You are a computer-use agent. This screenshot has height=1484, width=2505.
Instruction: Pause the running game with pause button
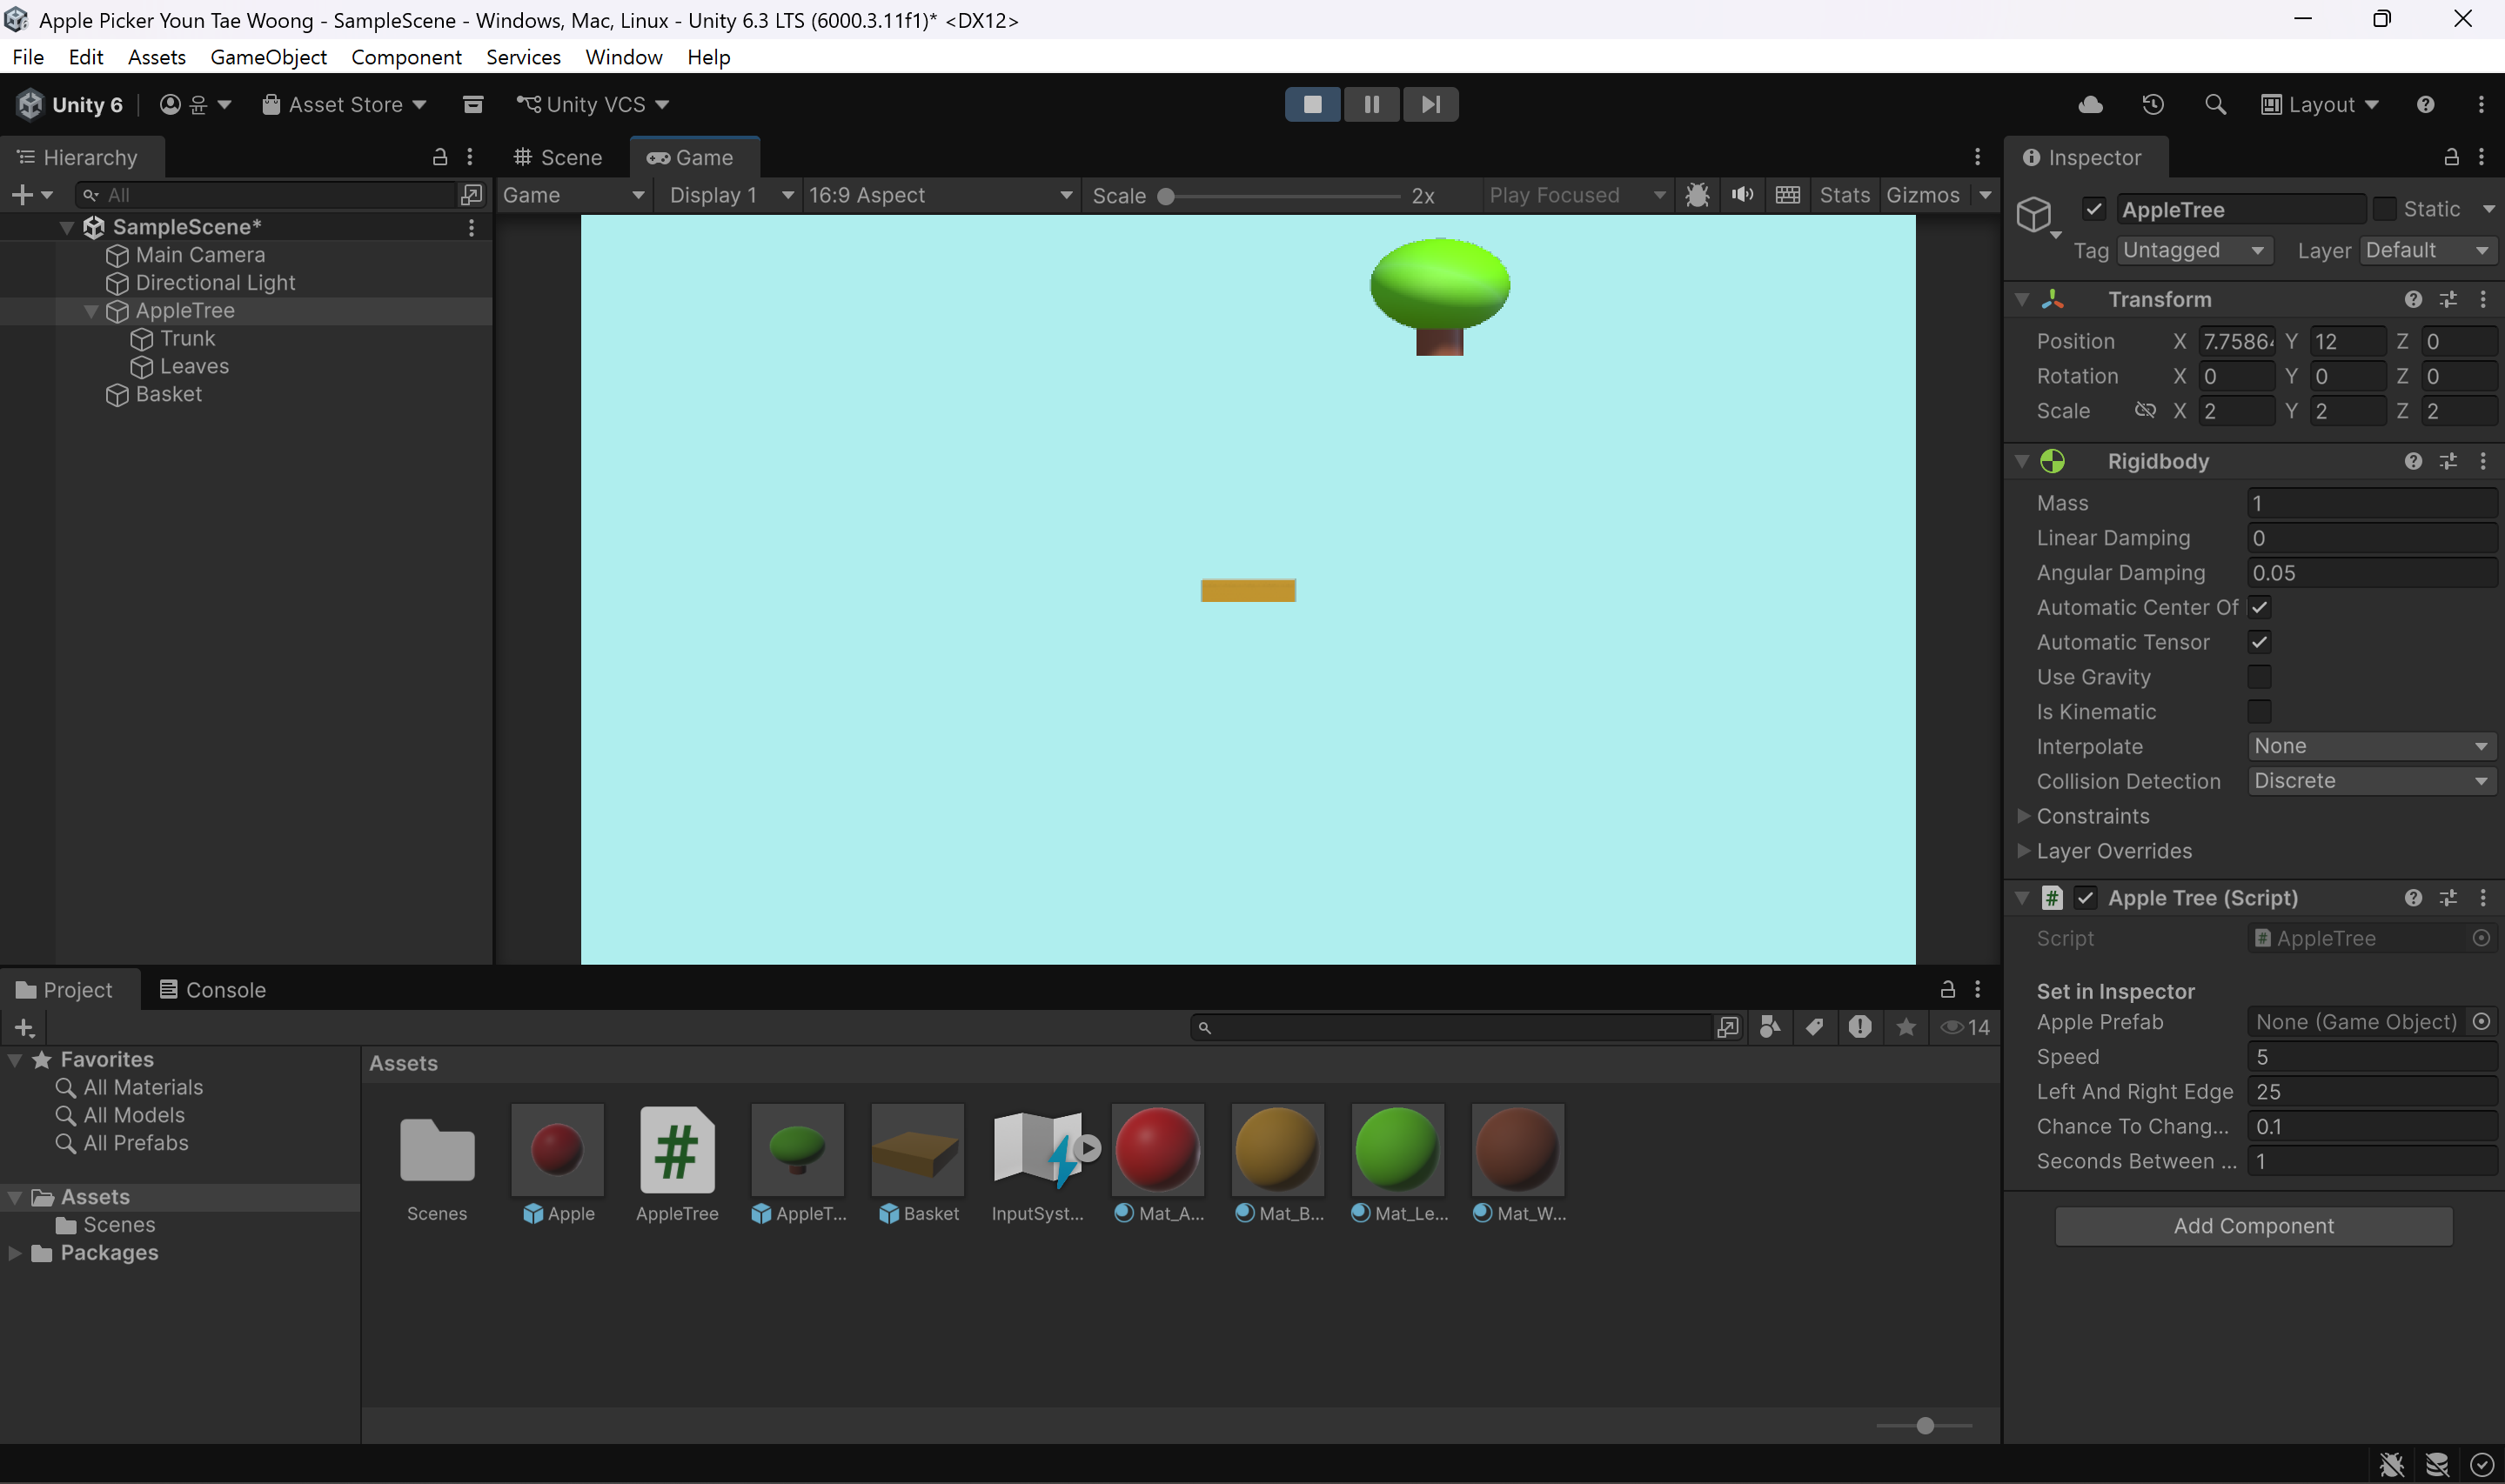tap(1371, 104)
